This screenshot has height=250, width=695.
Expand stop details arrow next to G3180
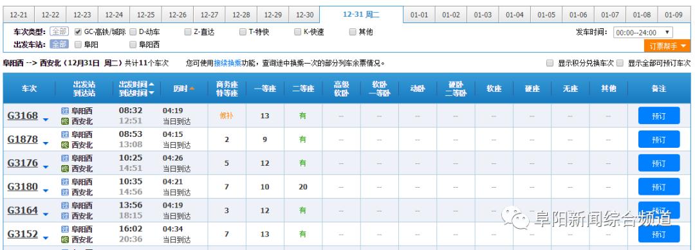46,191
